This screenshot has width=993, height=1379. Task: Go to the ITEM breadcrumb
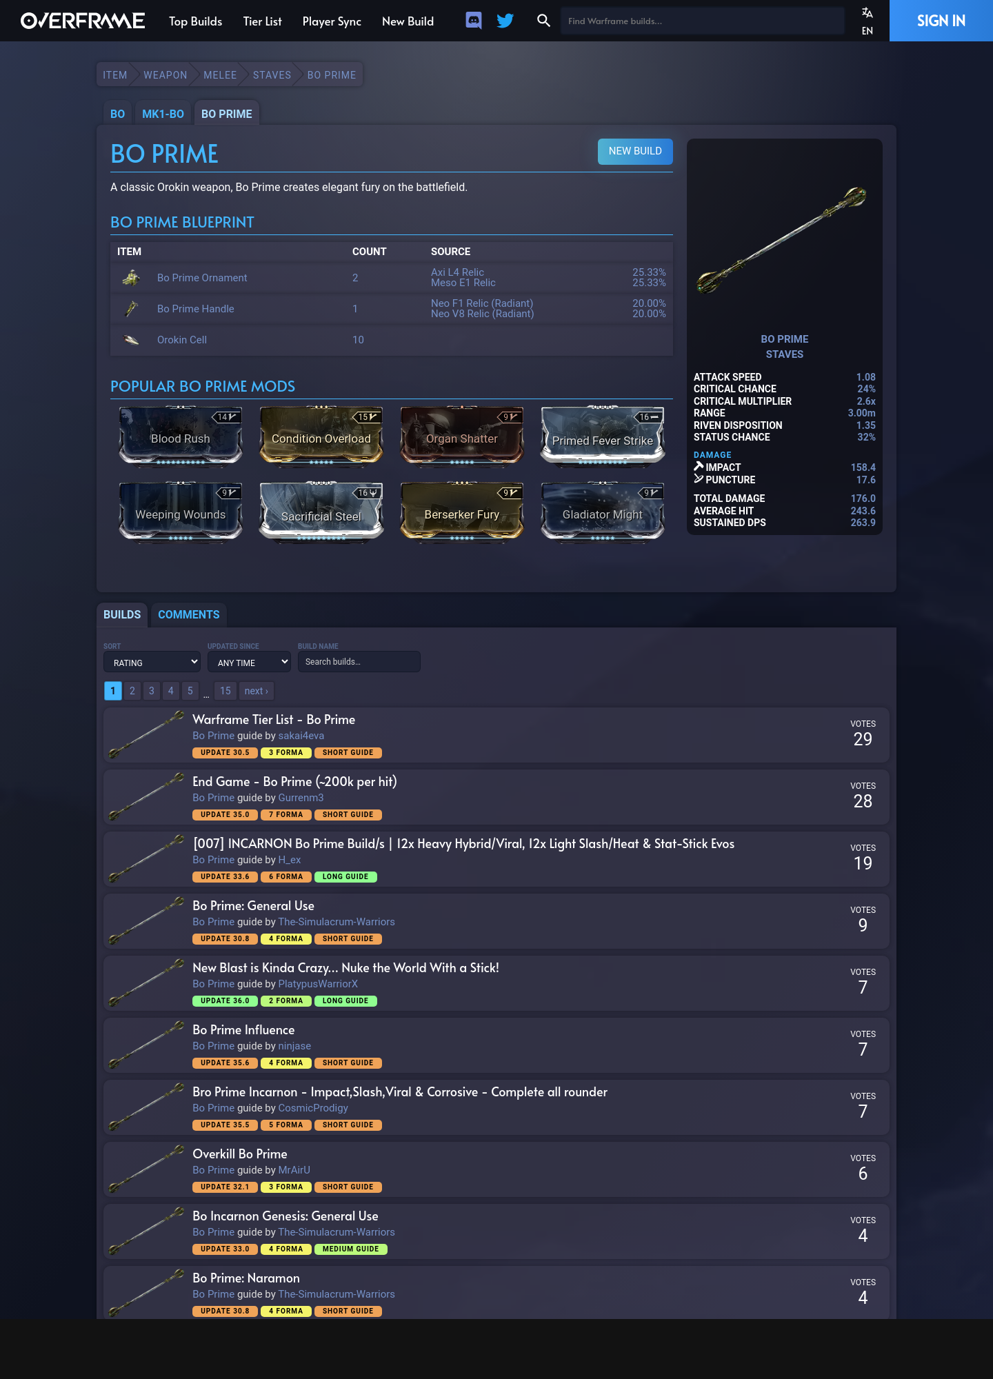click(115, 75)
